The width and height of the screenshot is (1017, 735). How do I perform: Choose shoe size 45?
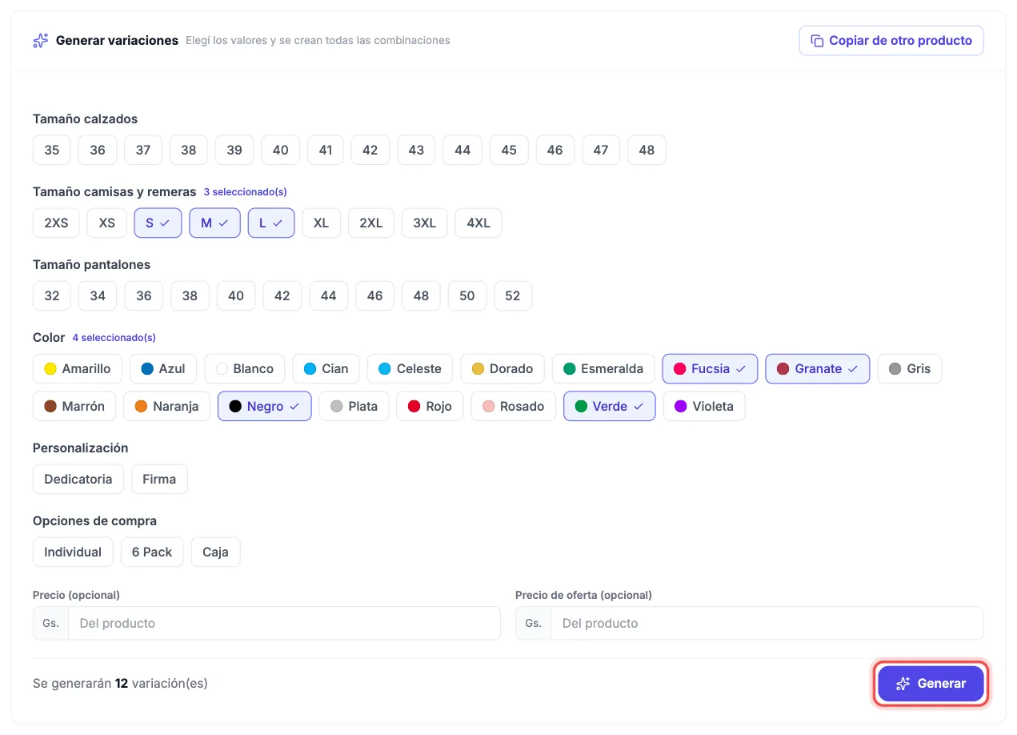pyautogui.click(x=509, y=151)
